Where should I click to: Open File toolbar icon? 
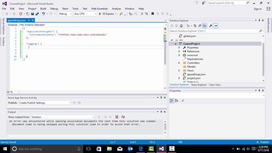pyautogui.click(x=28, y=14)
